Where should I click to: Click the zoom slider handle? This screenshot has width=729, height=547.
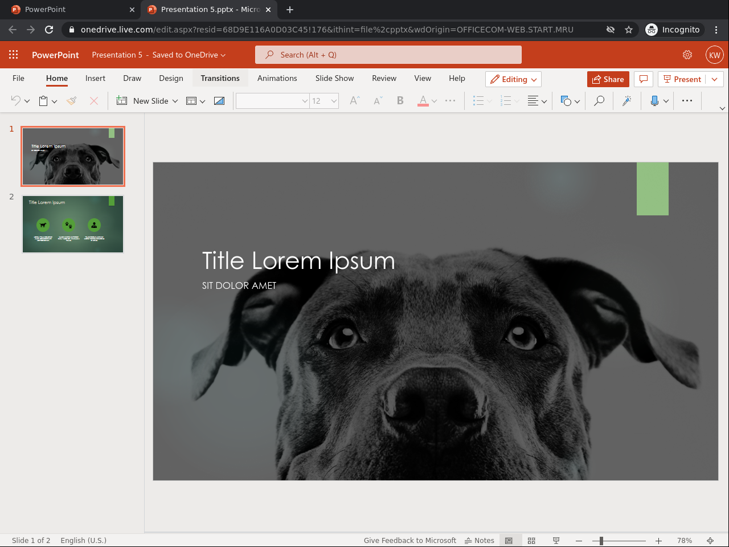tap(601, 540)
